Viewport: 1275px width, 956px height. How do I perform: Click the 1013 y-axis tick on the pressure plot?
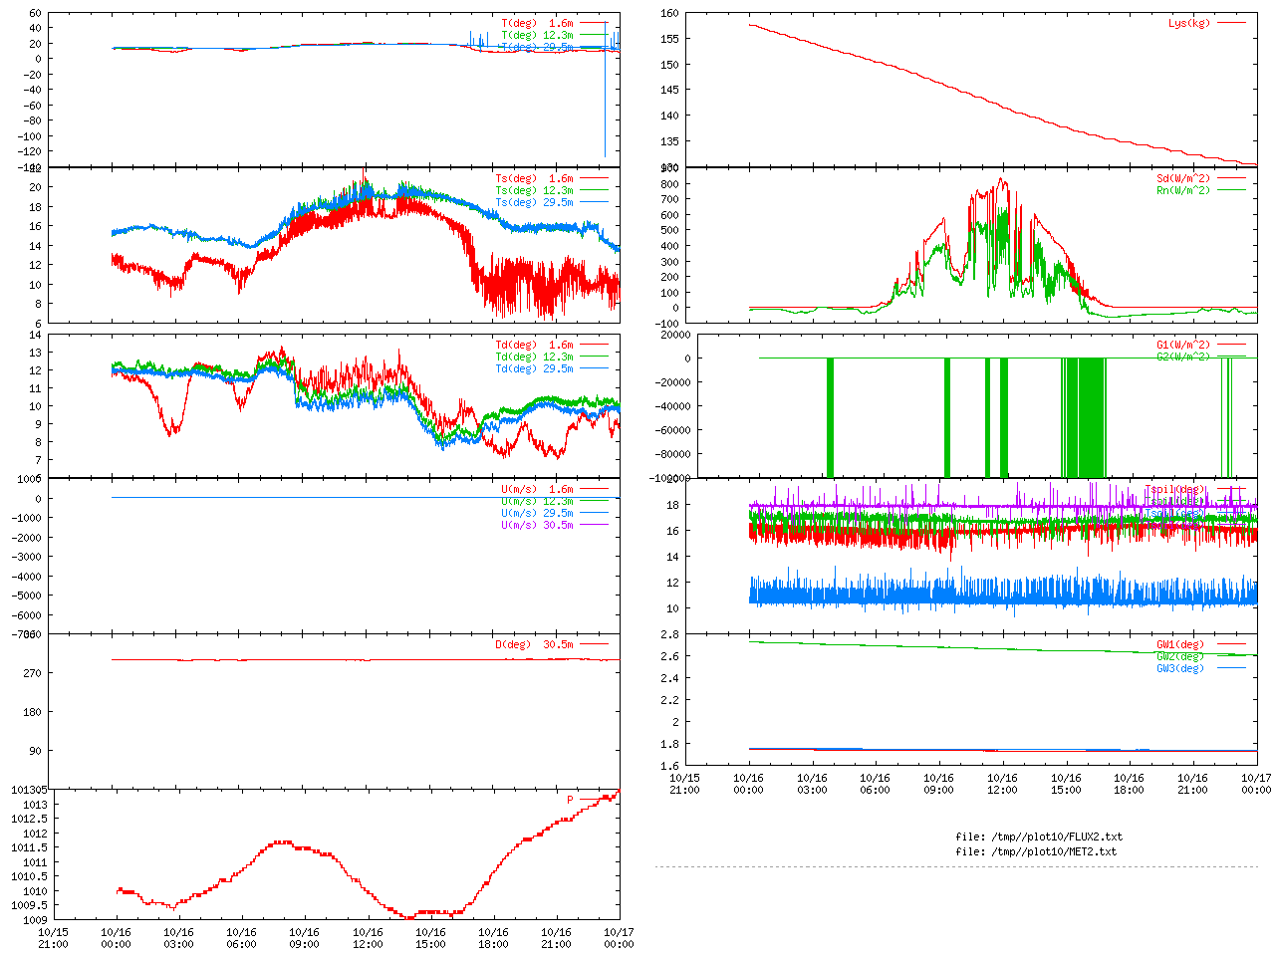point(36,805)
